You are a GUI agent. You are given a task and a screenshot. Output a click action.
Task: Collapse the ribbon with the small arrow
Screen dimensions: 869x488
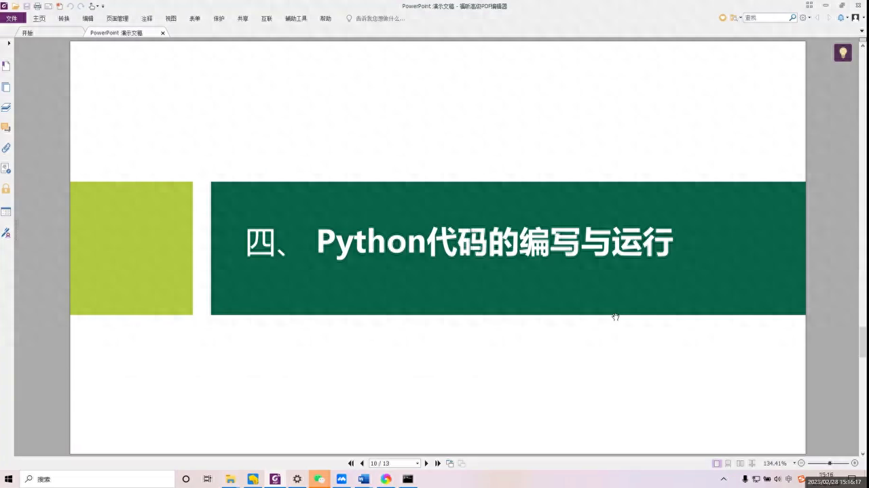tap(862, 31)
